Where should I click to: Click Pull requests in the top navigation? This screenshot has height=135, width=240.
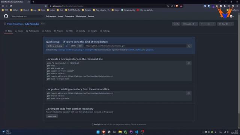(x=51, y=16)
